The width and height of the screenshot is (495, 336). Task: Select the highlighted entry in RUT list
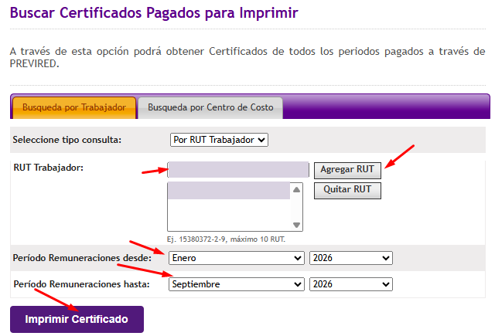pos(229,190)
